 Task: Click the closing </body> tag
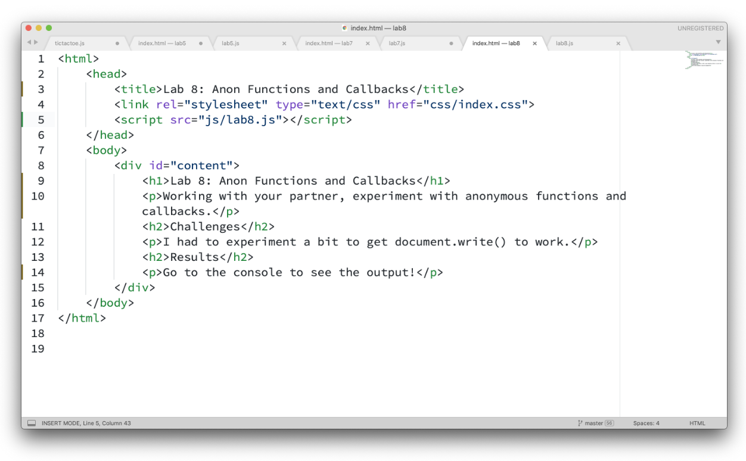pos(110,303)
